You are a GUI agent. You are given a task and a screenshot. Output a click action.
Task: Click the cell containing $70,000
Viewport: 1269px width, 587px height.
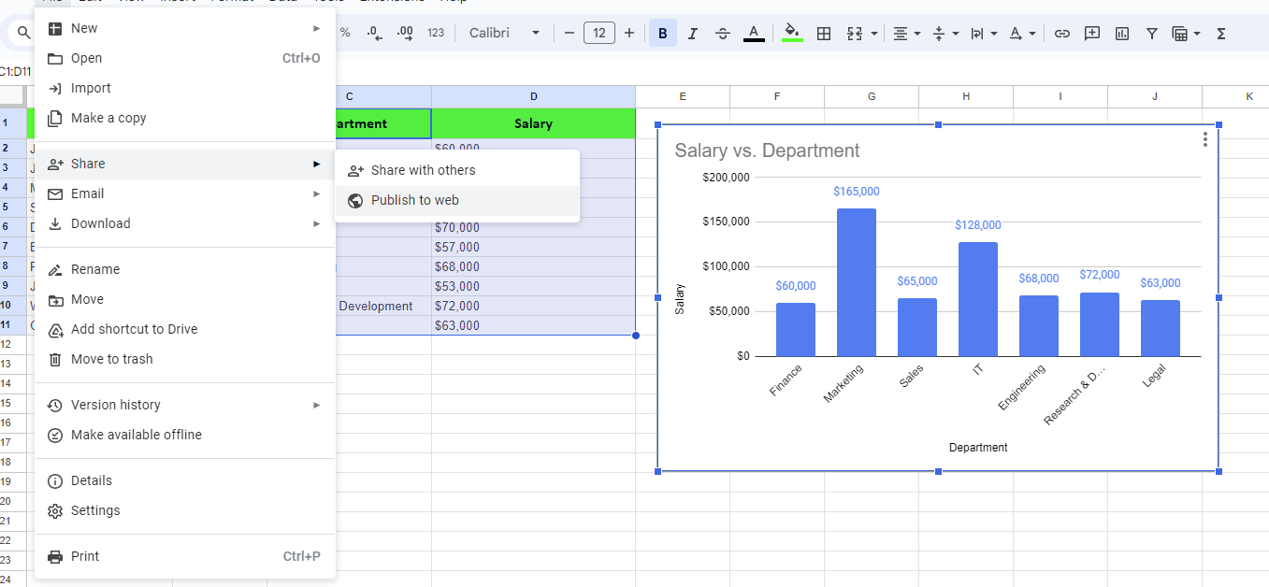(x=533, y=227)
